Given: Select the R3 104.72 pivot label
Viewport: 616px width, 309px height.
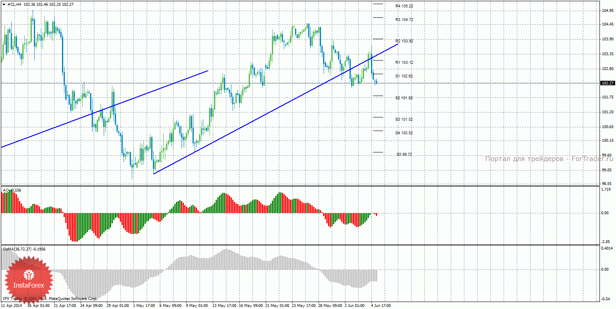Looking at the screenshot, I should 404,20.
